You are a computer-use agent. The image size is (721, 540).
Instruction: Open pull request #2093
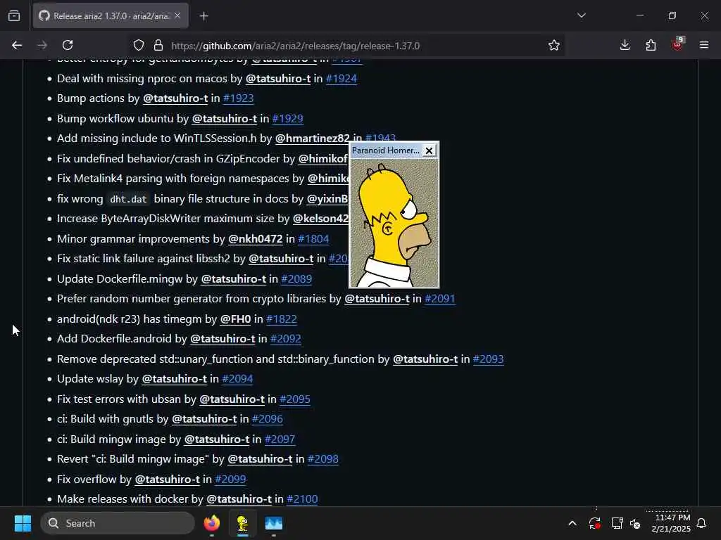click(489, 359)
